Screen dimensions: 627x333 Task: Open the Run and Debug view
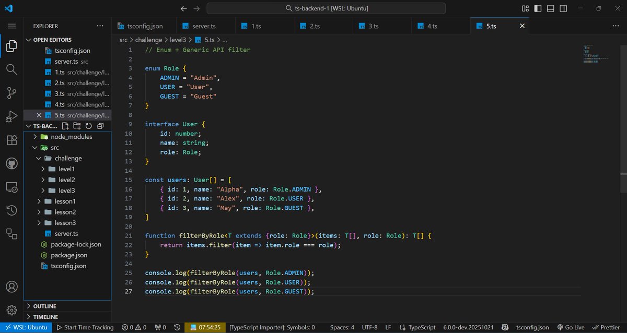(11, 116)
